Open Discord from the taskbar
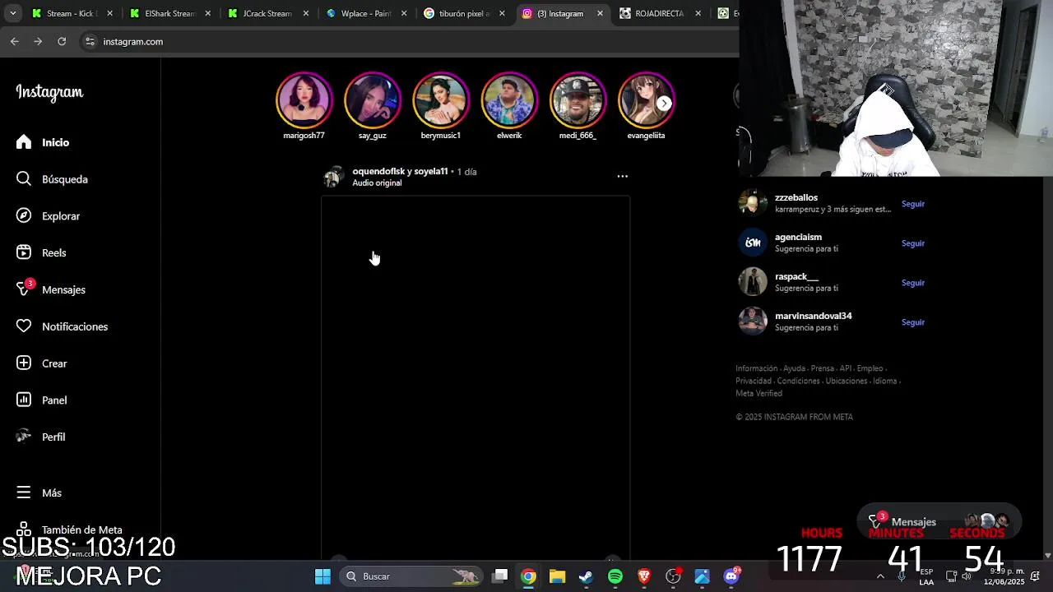 tap(731, 576)
